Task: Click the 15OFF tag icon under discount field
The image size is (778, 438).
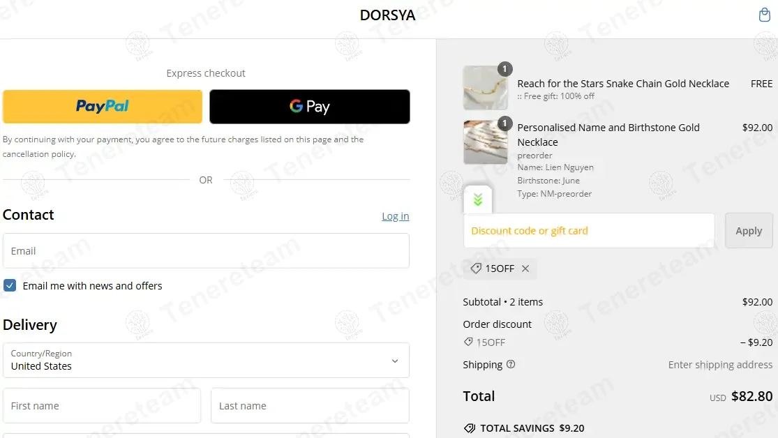Action: point(476,269)
